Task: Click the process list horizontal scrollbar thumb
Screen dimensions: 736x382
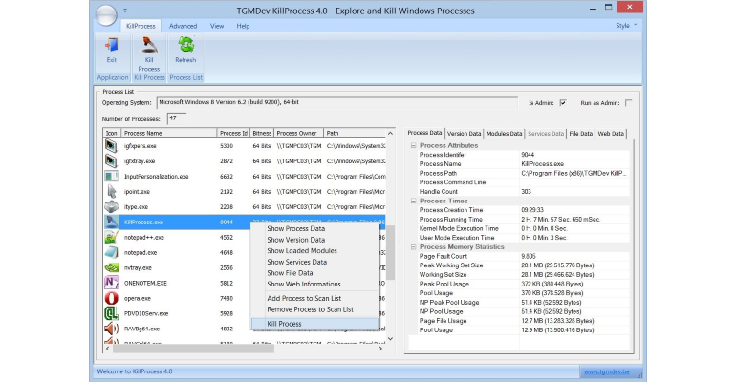Action: point(193,349)
